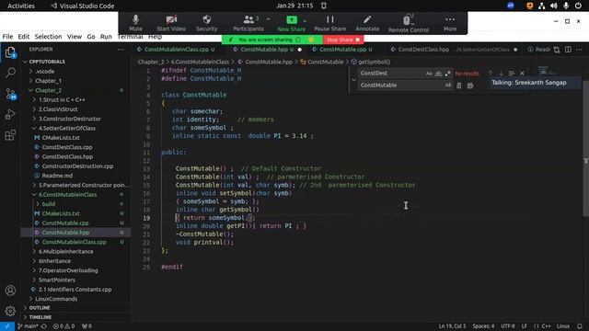Click the Zoom Mute microphone button
This screenshot has height=331, width=589.
(x=135, y=23)
